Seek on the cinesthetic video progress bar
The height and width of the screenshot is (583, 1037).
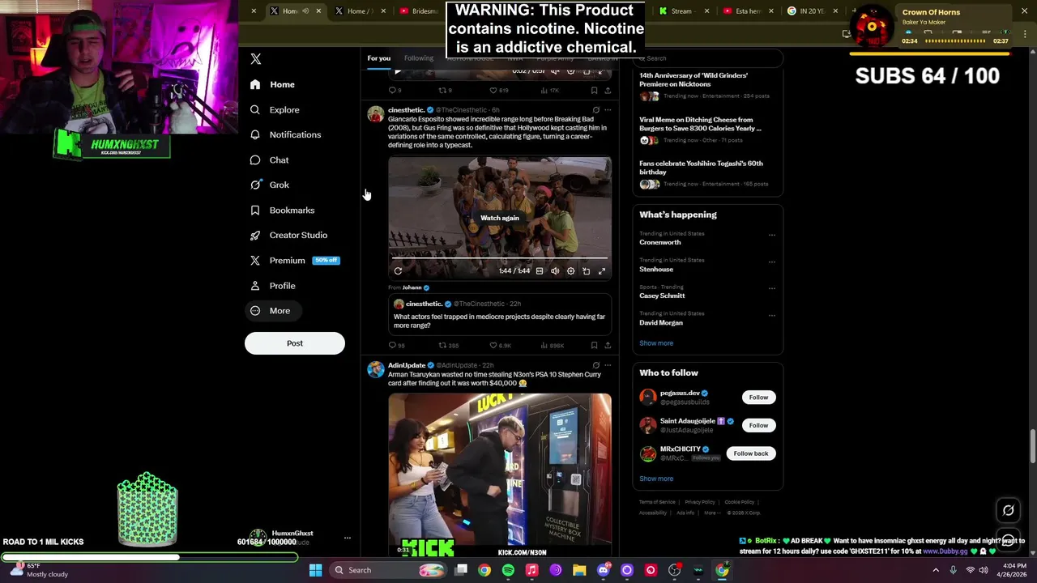(x=500, y=259)
